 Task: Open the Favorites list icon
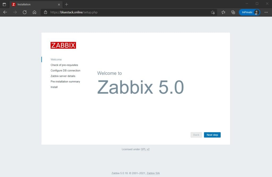[x=223, y=12]
